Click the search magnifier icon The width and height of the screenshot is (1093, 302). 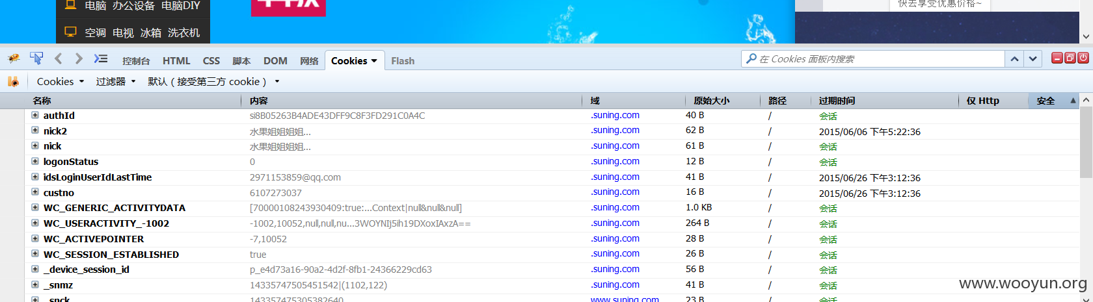pos(751,58)
